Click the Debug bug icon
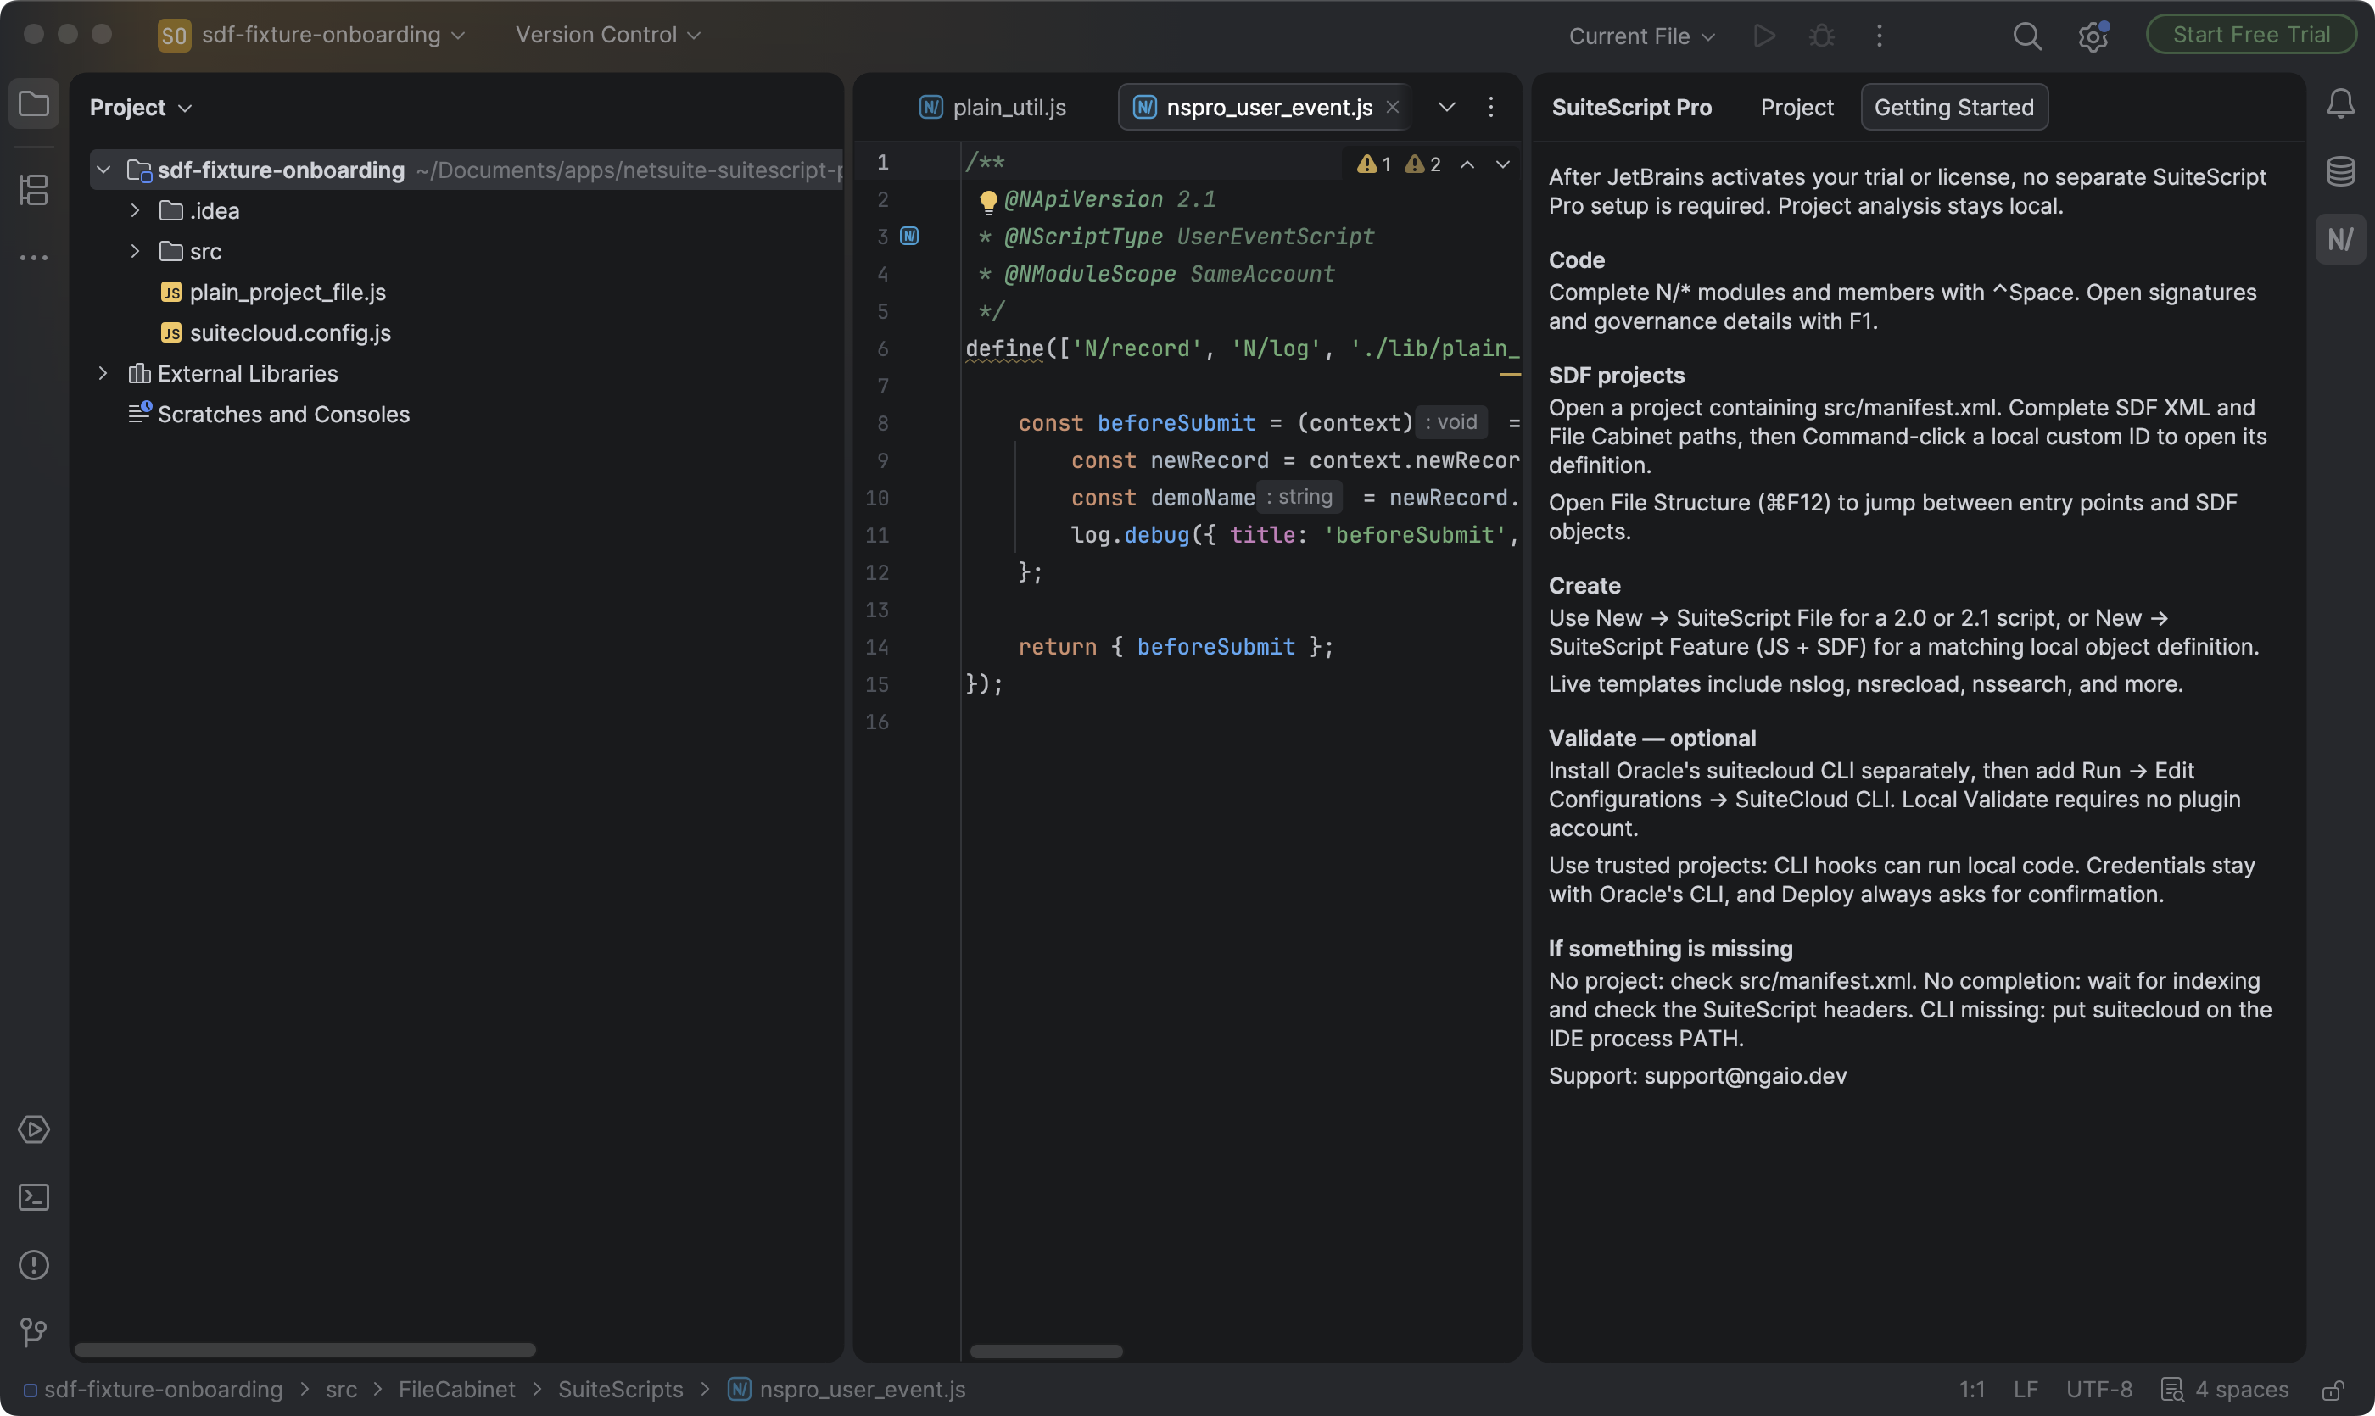This screenshot has height=1416, width=2375. [1821, 36]
